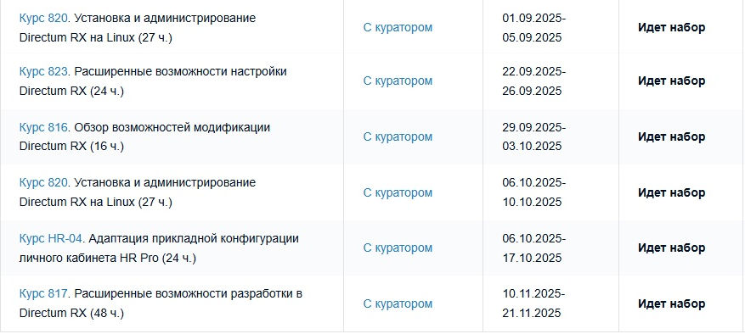745x334 pixels.
Task: Open Курс 820 link for the 06.10.2025-10.10.2025 session
Action: [x=45, y=182]
